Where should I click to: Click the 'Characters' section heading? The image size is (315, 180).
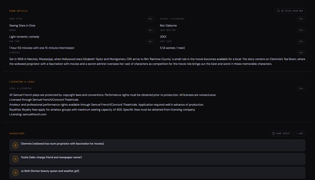17,134
